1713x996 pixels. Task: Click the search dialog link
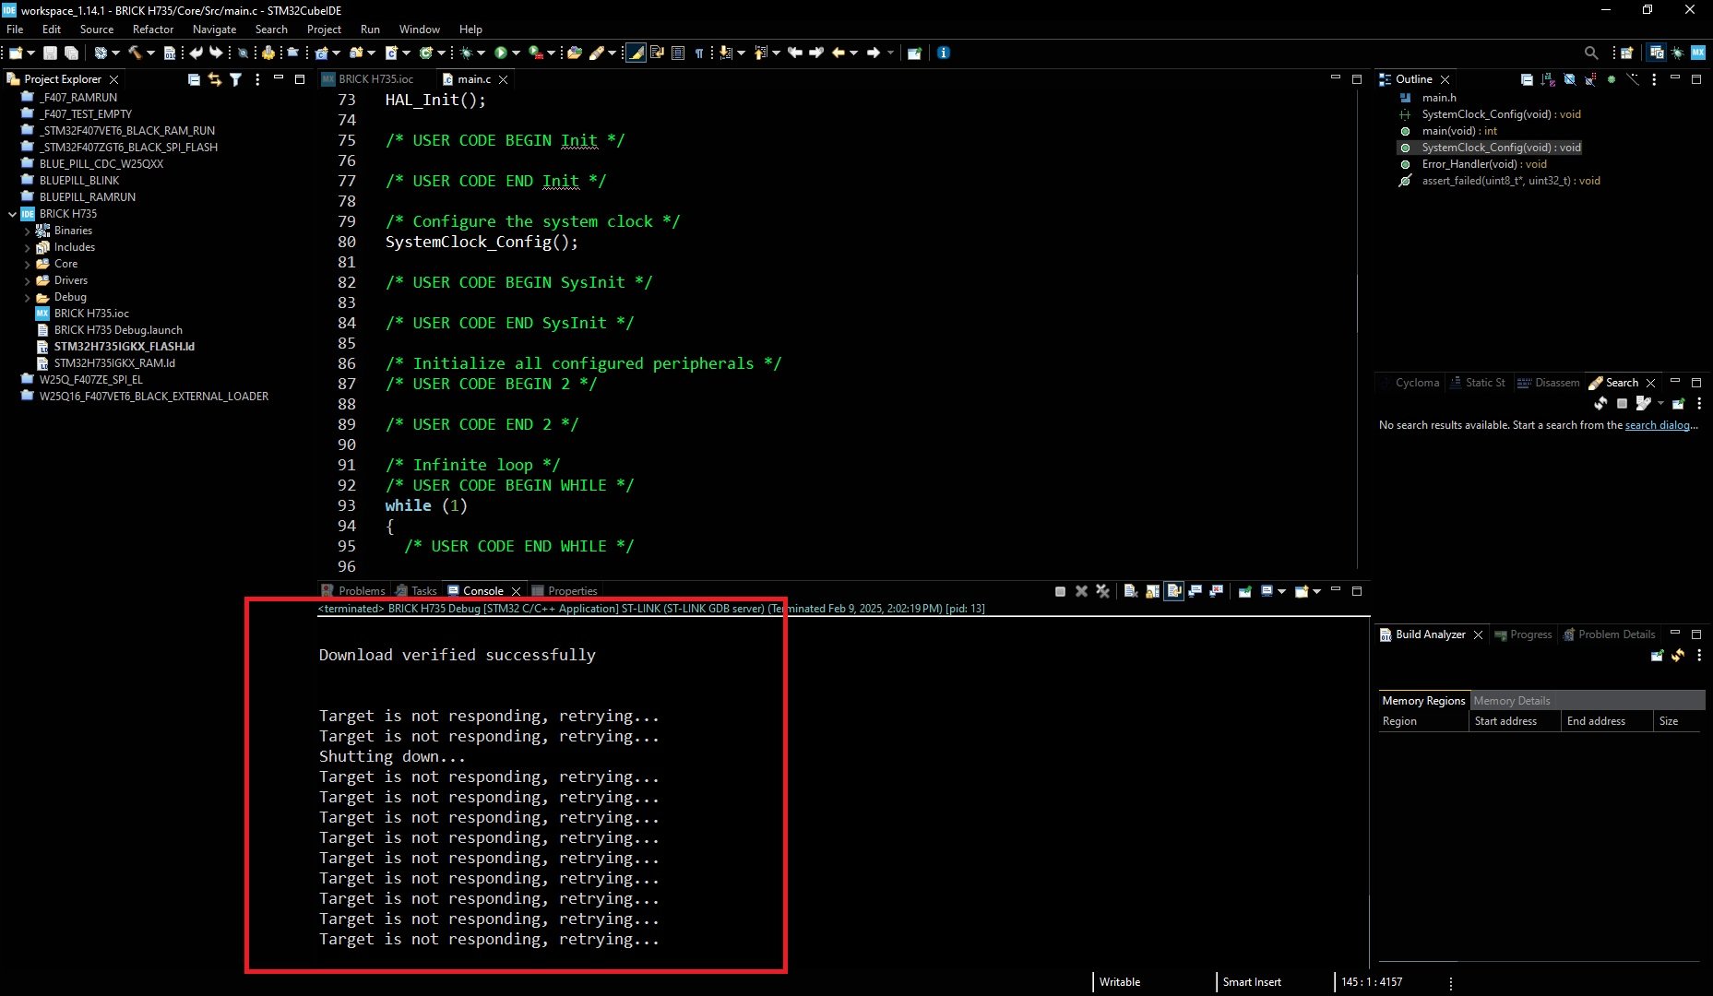pyautogui.click(x=1657, y=425)
